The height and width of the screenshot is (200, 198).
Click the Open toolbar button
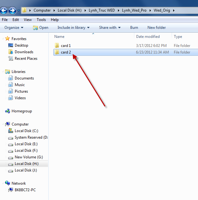[x=40, y=28]
